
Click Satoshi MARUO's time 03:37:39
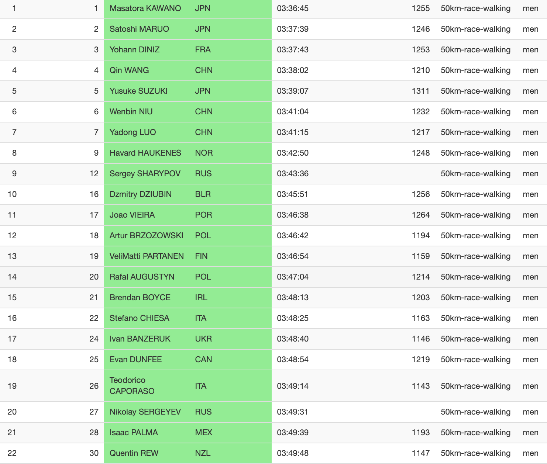(293, 29)
